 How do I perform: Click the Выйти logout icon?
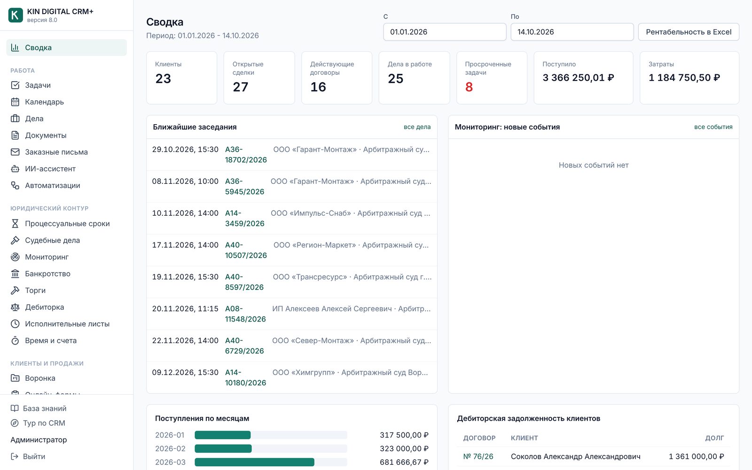[15, 456]
